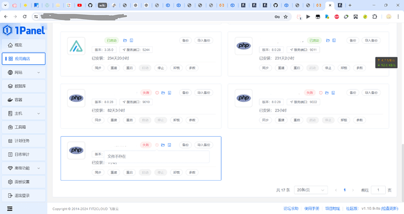This screenshot has width=404, height=214.
Task: Click PHP logo on port 9011 card
Action: 244,46
